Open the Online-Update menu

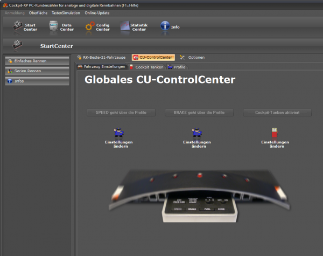pos(97,13)
